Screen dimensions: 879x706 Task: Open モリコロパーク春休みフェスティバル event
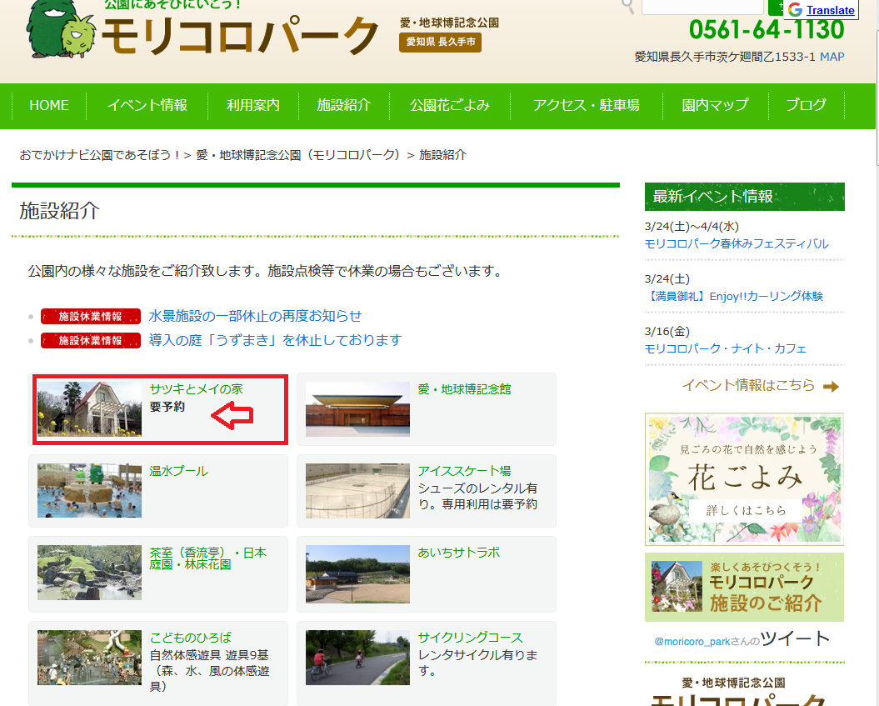click(x=737, y=244)
